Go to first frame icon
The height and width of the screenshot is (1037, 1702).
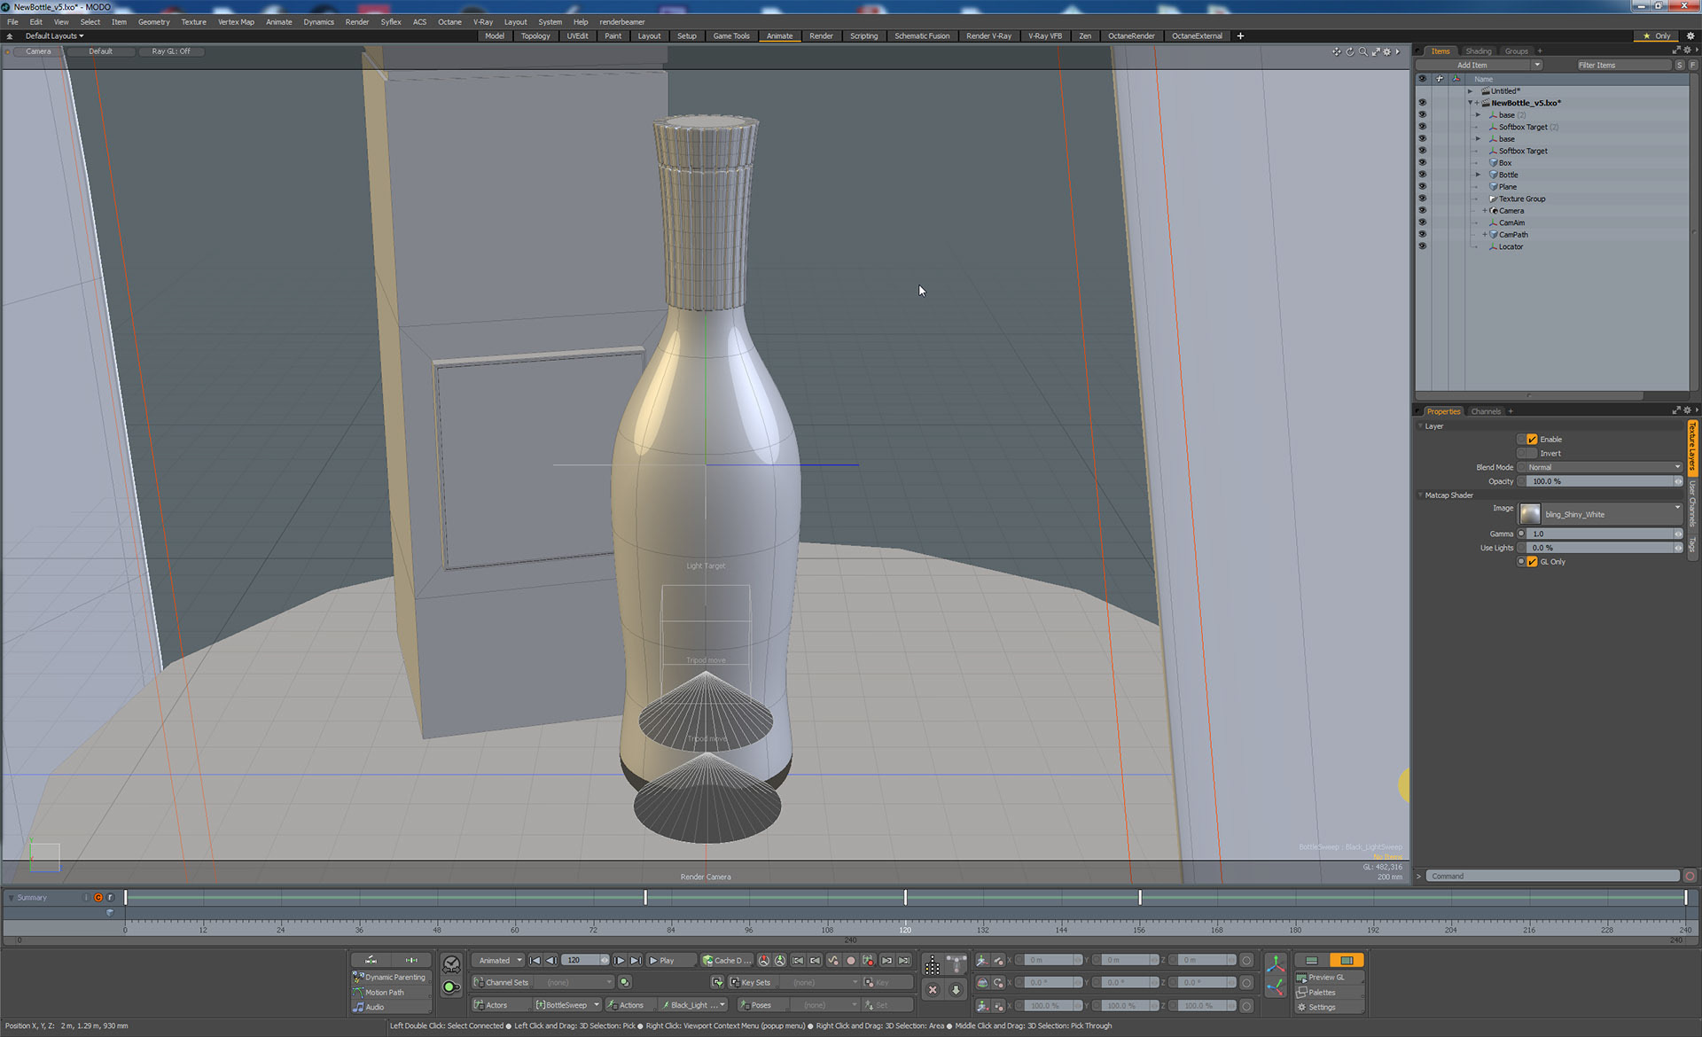click(x=535, y=961)
